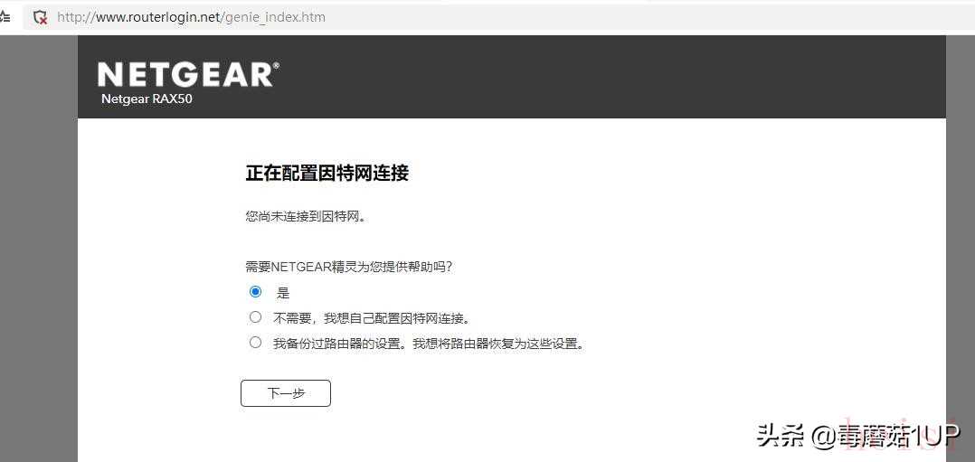Choose the restore backed-up settings radio button

[x=255, y=343]
